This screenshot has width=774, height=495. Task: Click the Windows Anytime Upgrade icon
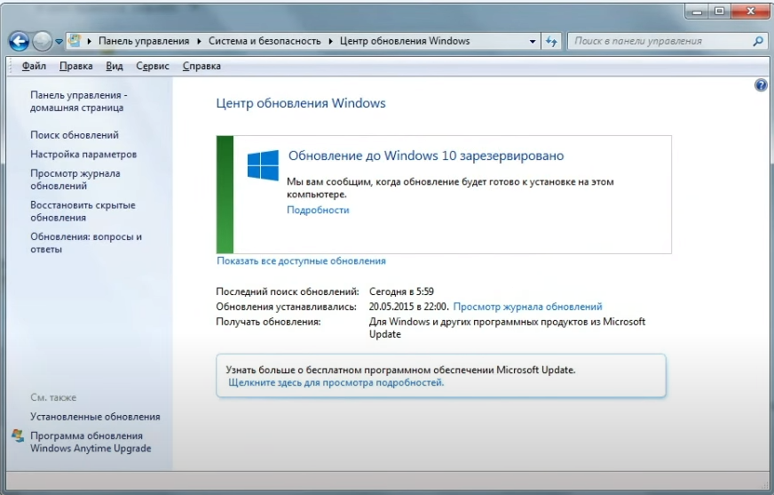click(19, 435)
